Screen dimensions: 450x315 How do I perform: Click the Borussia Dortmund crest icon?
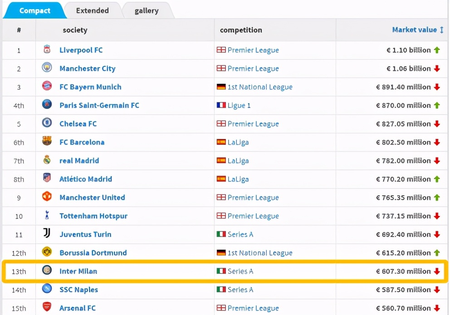[x=47, y=252]
